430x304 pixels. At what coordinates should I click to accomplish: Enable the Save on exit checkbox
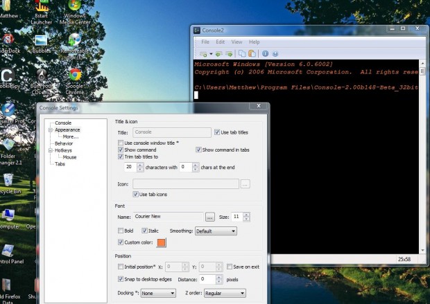tap(230, 267)
